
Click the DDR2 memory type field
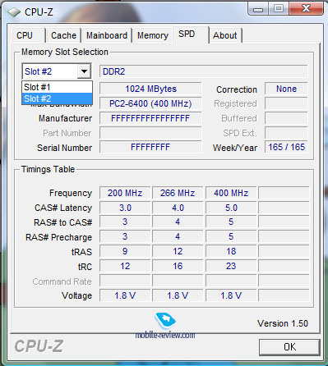(x=203, y=71)
